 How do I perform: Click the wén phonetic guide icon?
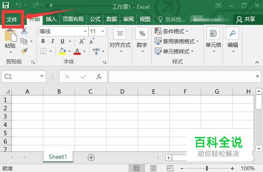click(96, 51)
